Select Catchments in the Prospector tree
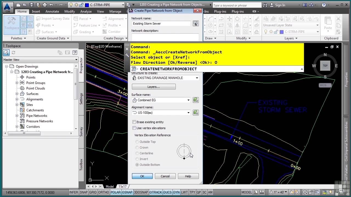Screen dimensions: 351x197 pyautogui.click(x=35, y=110)
